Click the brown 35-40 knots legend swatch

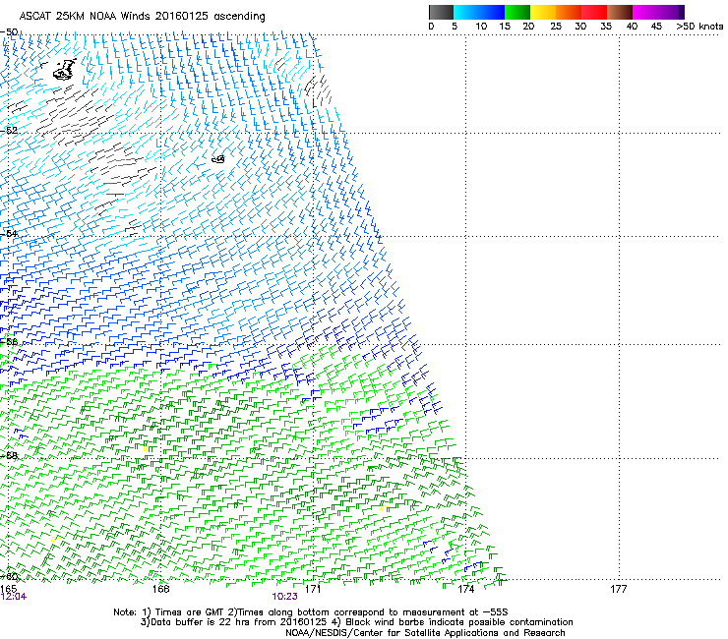click(x=620, y=12)
